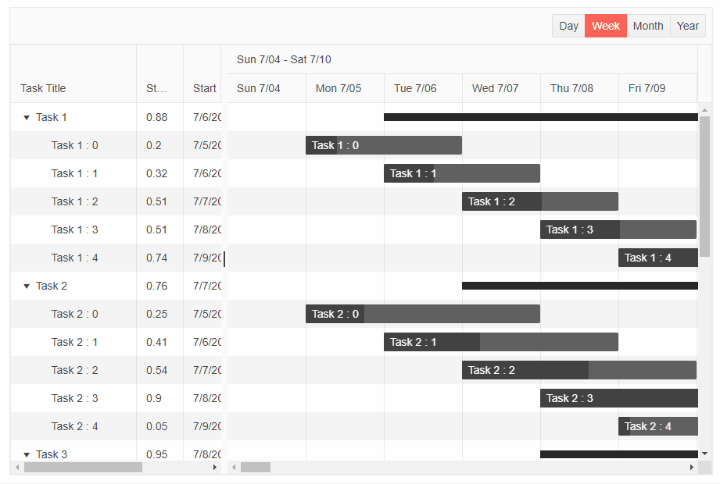Select the Task 1 : 0 bar
This screenshot has width=720, height=484.
coord(383,145)
